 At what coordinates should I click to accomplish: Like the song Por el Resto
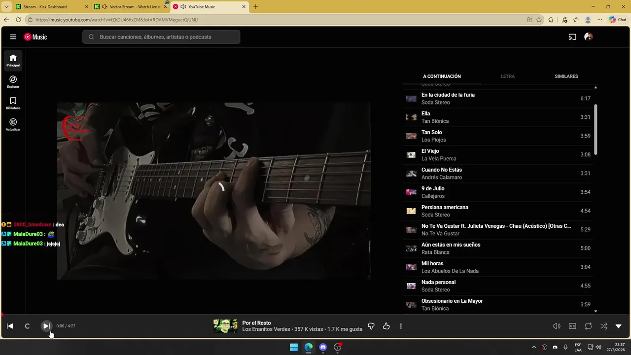coord(386,326)
